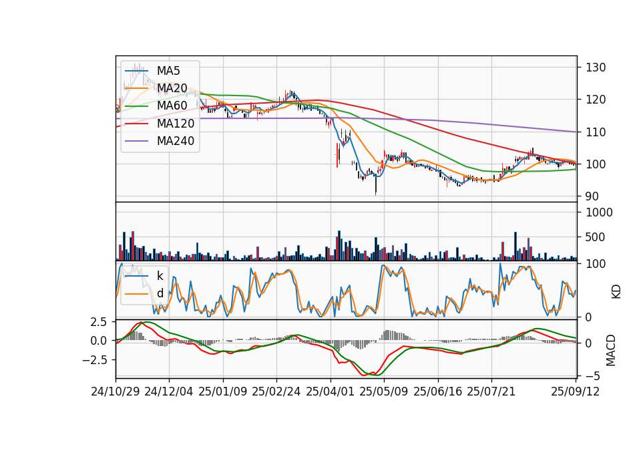Click the MA5 legend label
Image resolution: width=641 pixels, height=461 pixels.
point(168,71)
